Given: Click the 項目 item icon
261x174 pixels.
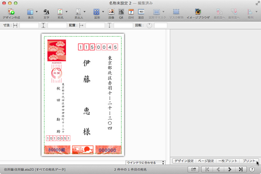Looking at the screenshot, I should click(141, 12).
